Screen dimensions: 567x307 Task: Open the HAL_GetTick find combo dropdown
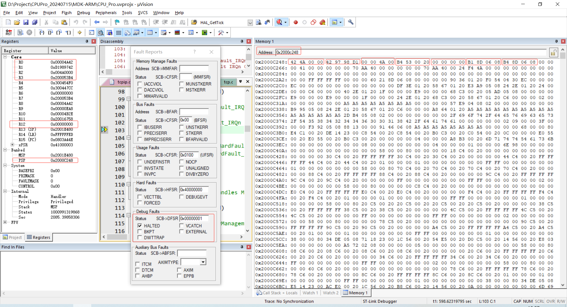[x=250, y=22]
